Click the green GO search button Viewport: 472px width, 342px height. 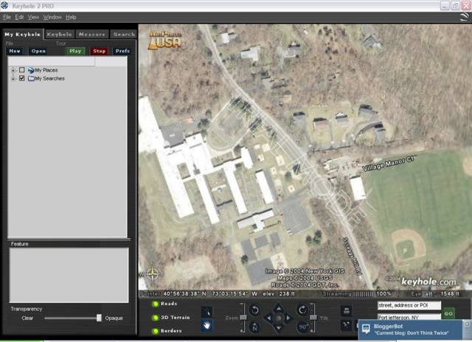[x=448, y=313]
